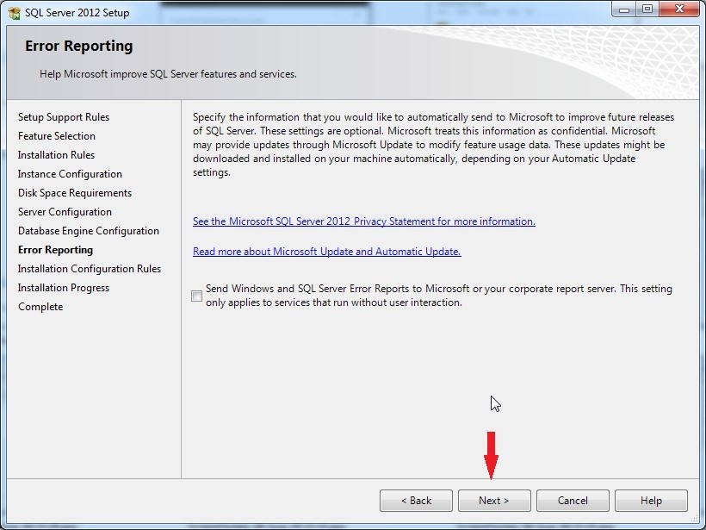Select the Complete step
The width and height of the screenshot is (706, 530).
(40, 306)
